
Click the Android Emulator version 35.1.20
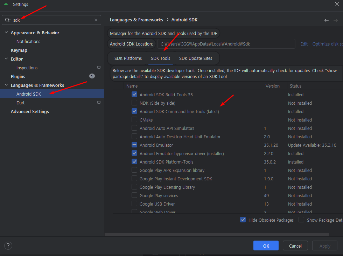pos(271,145)
